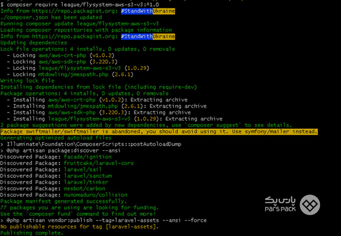Click 'Installing aws/aws-crt-php (v1.0.2): Extracting archive'
Screen dimensions: 341x236
pos(97,100)
